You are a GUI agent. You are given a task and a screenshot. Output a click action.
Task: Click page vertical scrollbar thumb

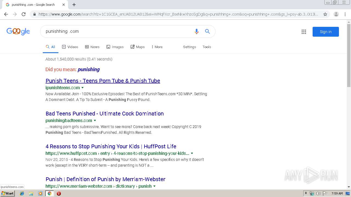[349, 56]
